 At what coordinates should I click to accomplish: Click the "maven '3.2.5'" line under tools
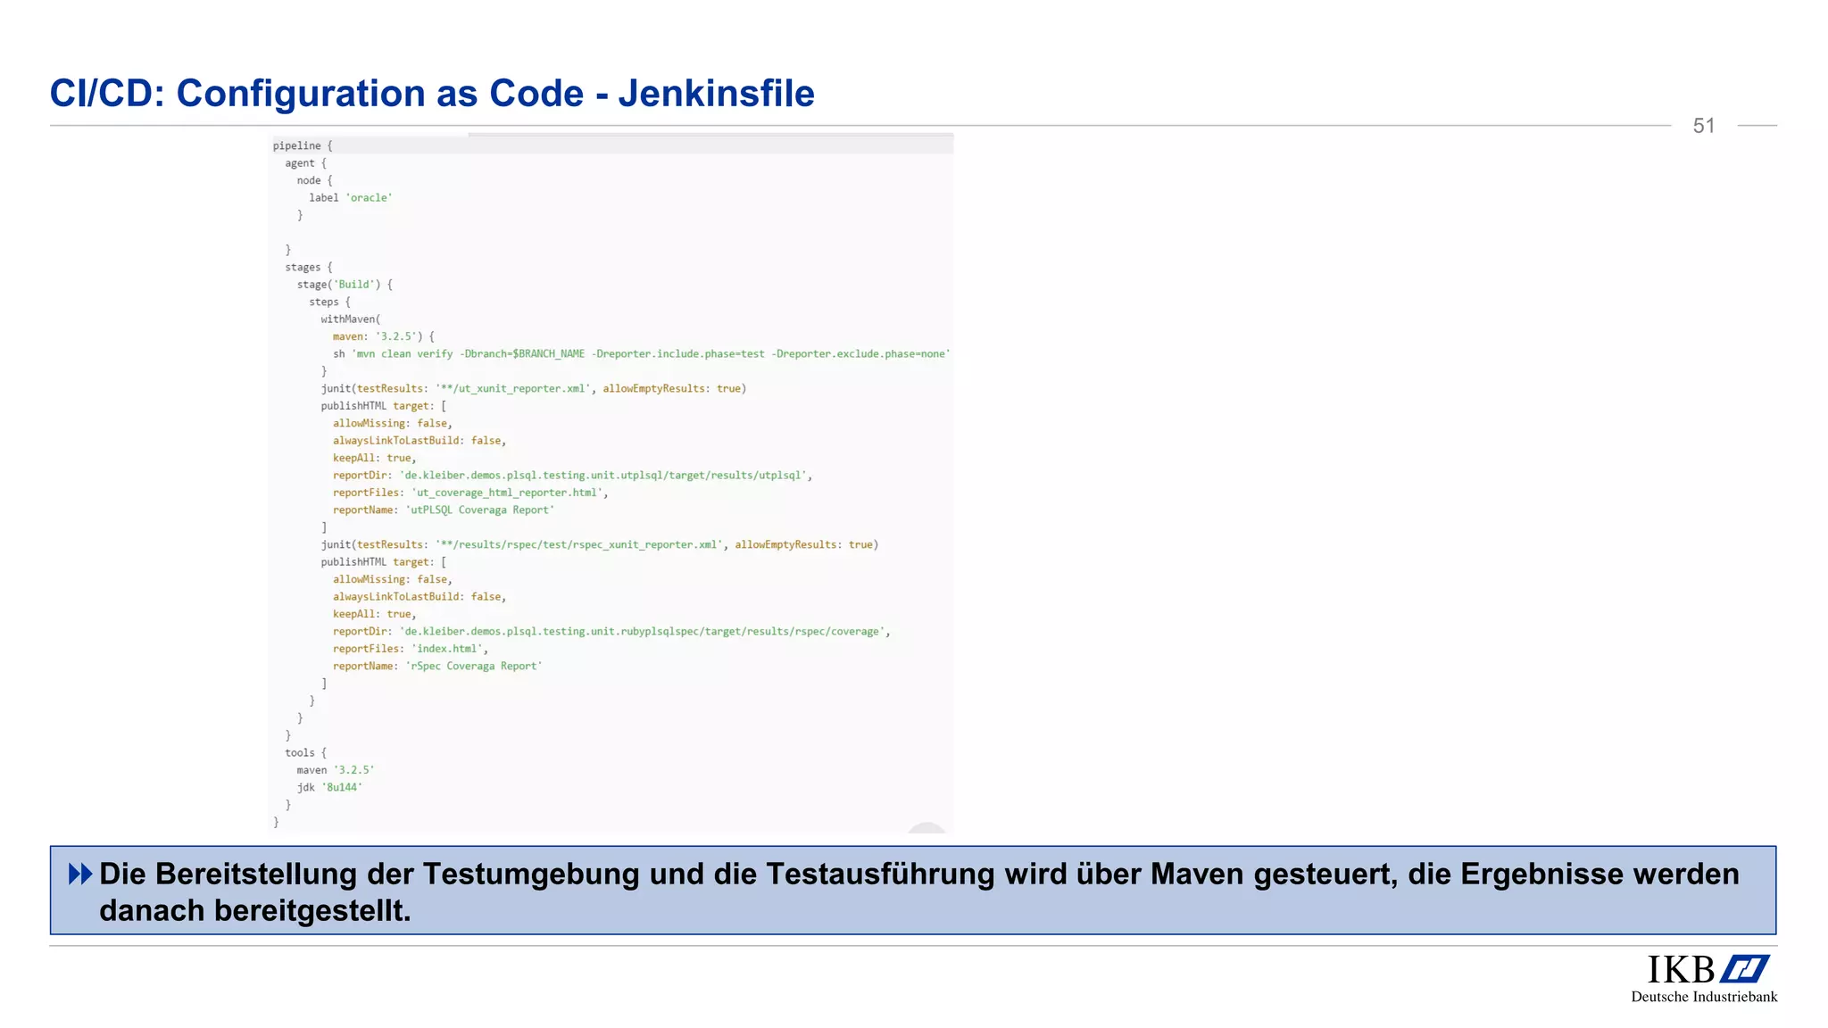[336, 770]
